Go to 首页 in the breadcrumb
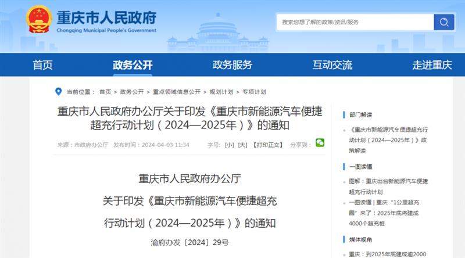The height and width of the screenshot is (258, 465). [105, 92]
